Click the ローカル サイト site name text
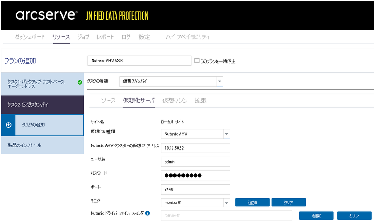 tap(173, 122)
